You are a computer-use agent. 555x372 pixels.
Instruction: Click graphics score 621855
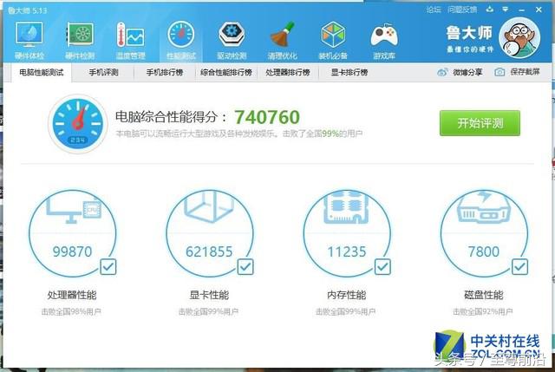[x=209, y=251]
